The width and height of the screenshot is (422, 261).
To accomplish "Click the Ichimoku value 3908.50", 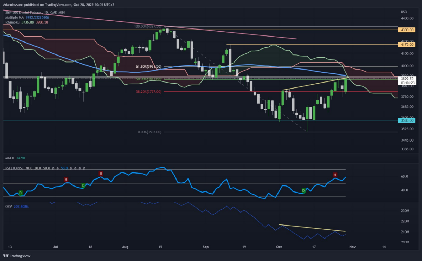I will coord(42,22).
